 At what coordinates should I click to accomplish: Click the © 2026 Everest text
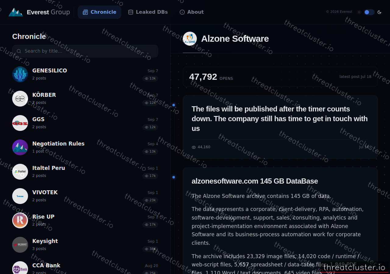click(x=339, y=12)
